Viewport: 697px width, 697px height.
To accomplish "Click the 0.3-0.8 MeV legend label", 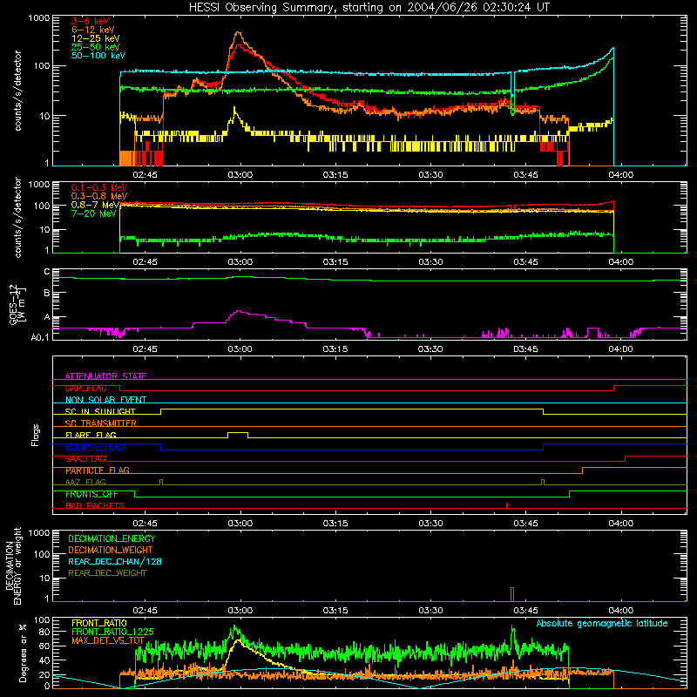I will coord(99,196).
